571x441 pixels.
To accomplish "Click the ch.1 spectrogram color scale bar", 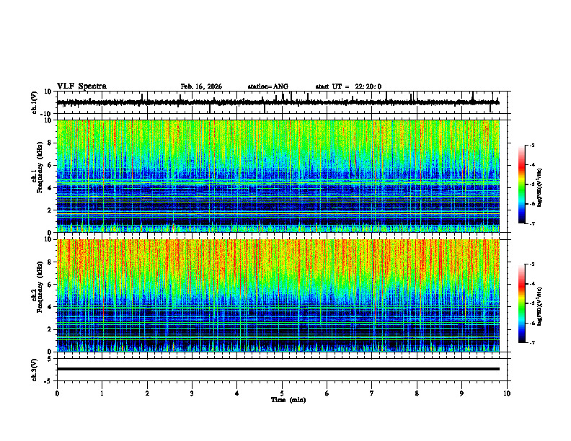I will point(522,184).
